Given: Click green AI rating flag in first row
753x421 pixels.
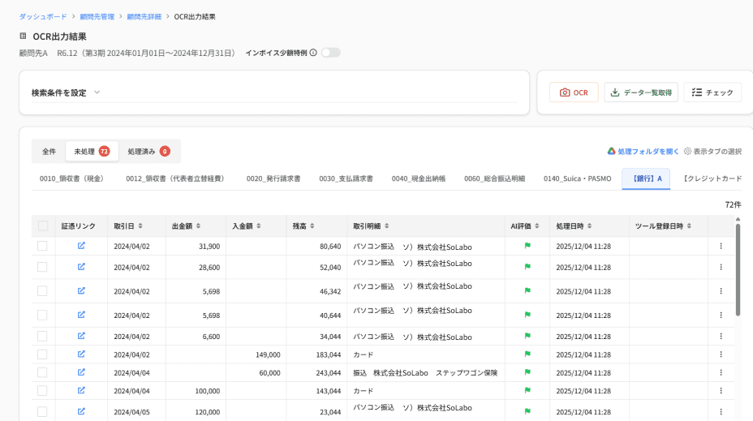Looking at the screenshot, I should point(527,245).
